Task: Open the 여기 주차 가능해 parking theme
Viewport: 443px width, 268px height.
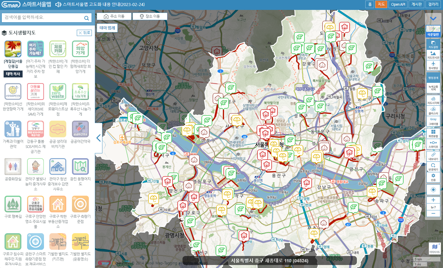Action: [36, 49]
